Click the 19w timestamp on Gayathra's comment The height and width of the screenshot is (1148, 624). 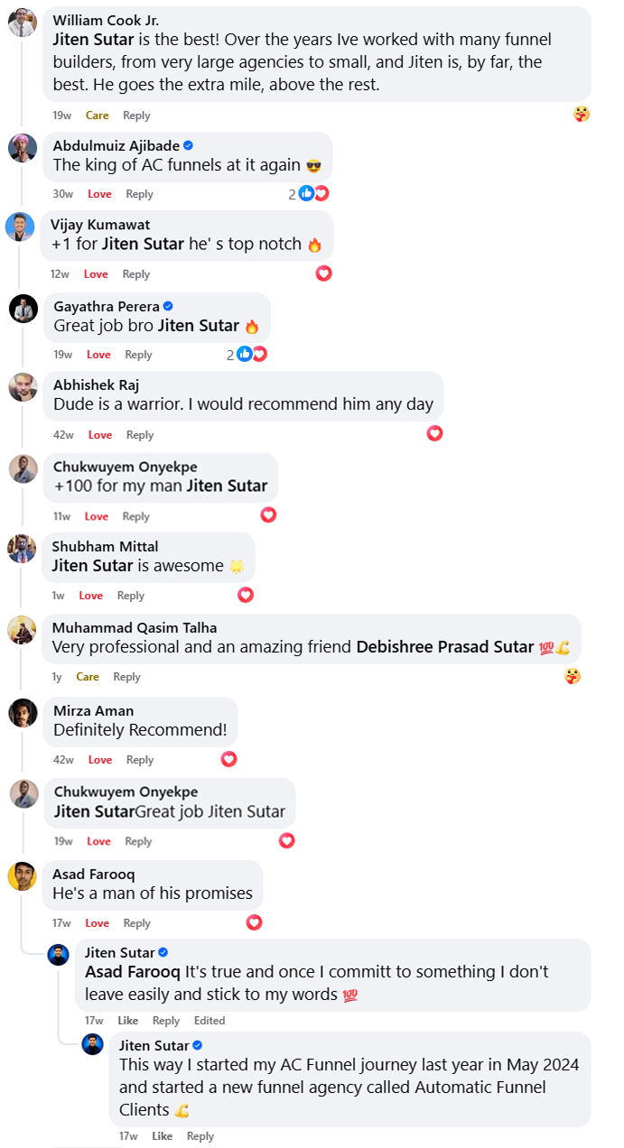point(62,355)
